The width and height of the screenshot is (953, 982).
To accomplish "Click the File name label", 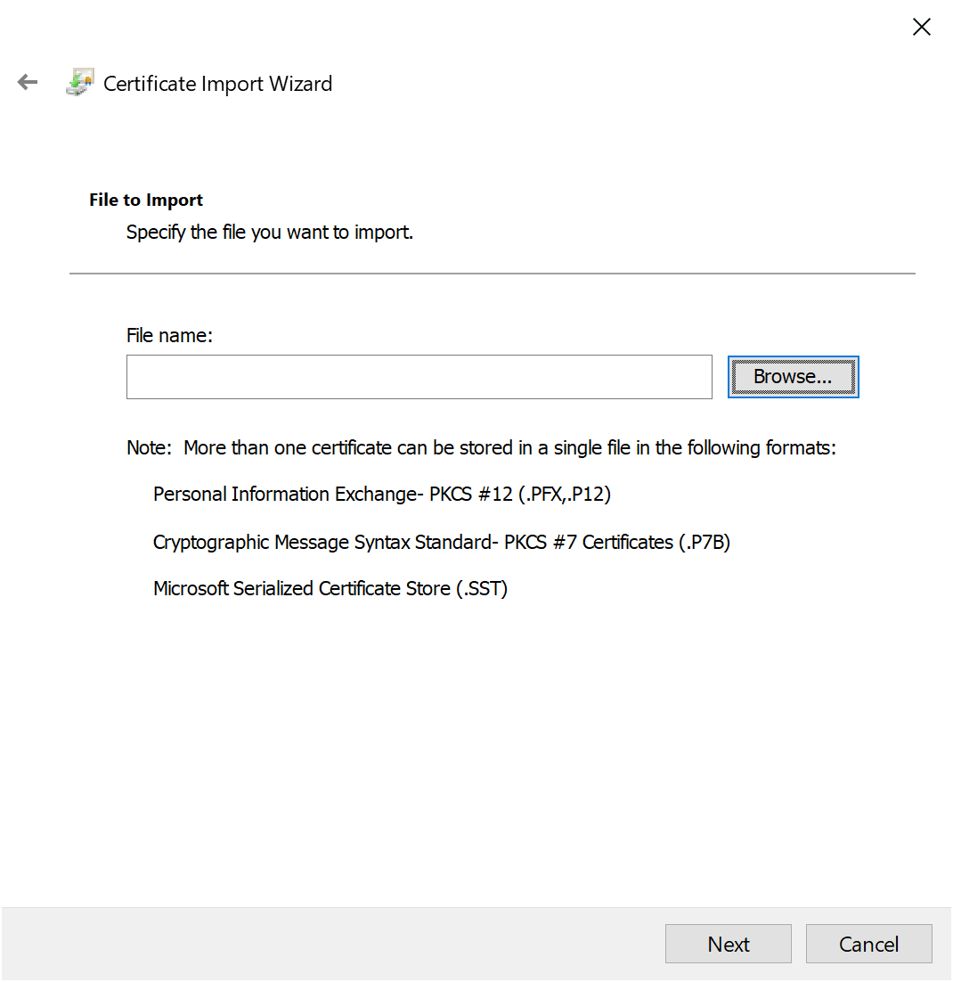I will 169,335.
